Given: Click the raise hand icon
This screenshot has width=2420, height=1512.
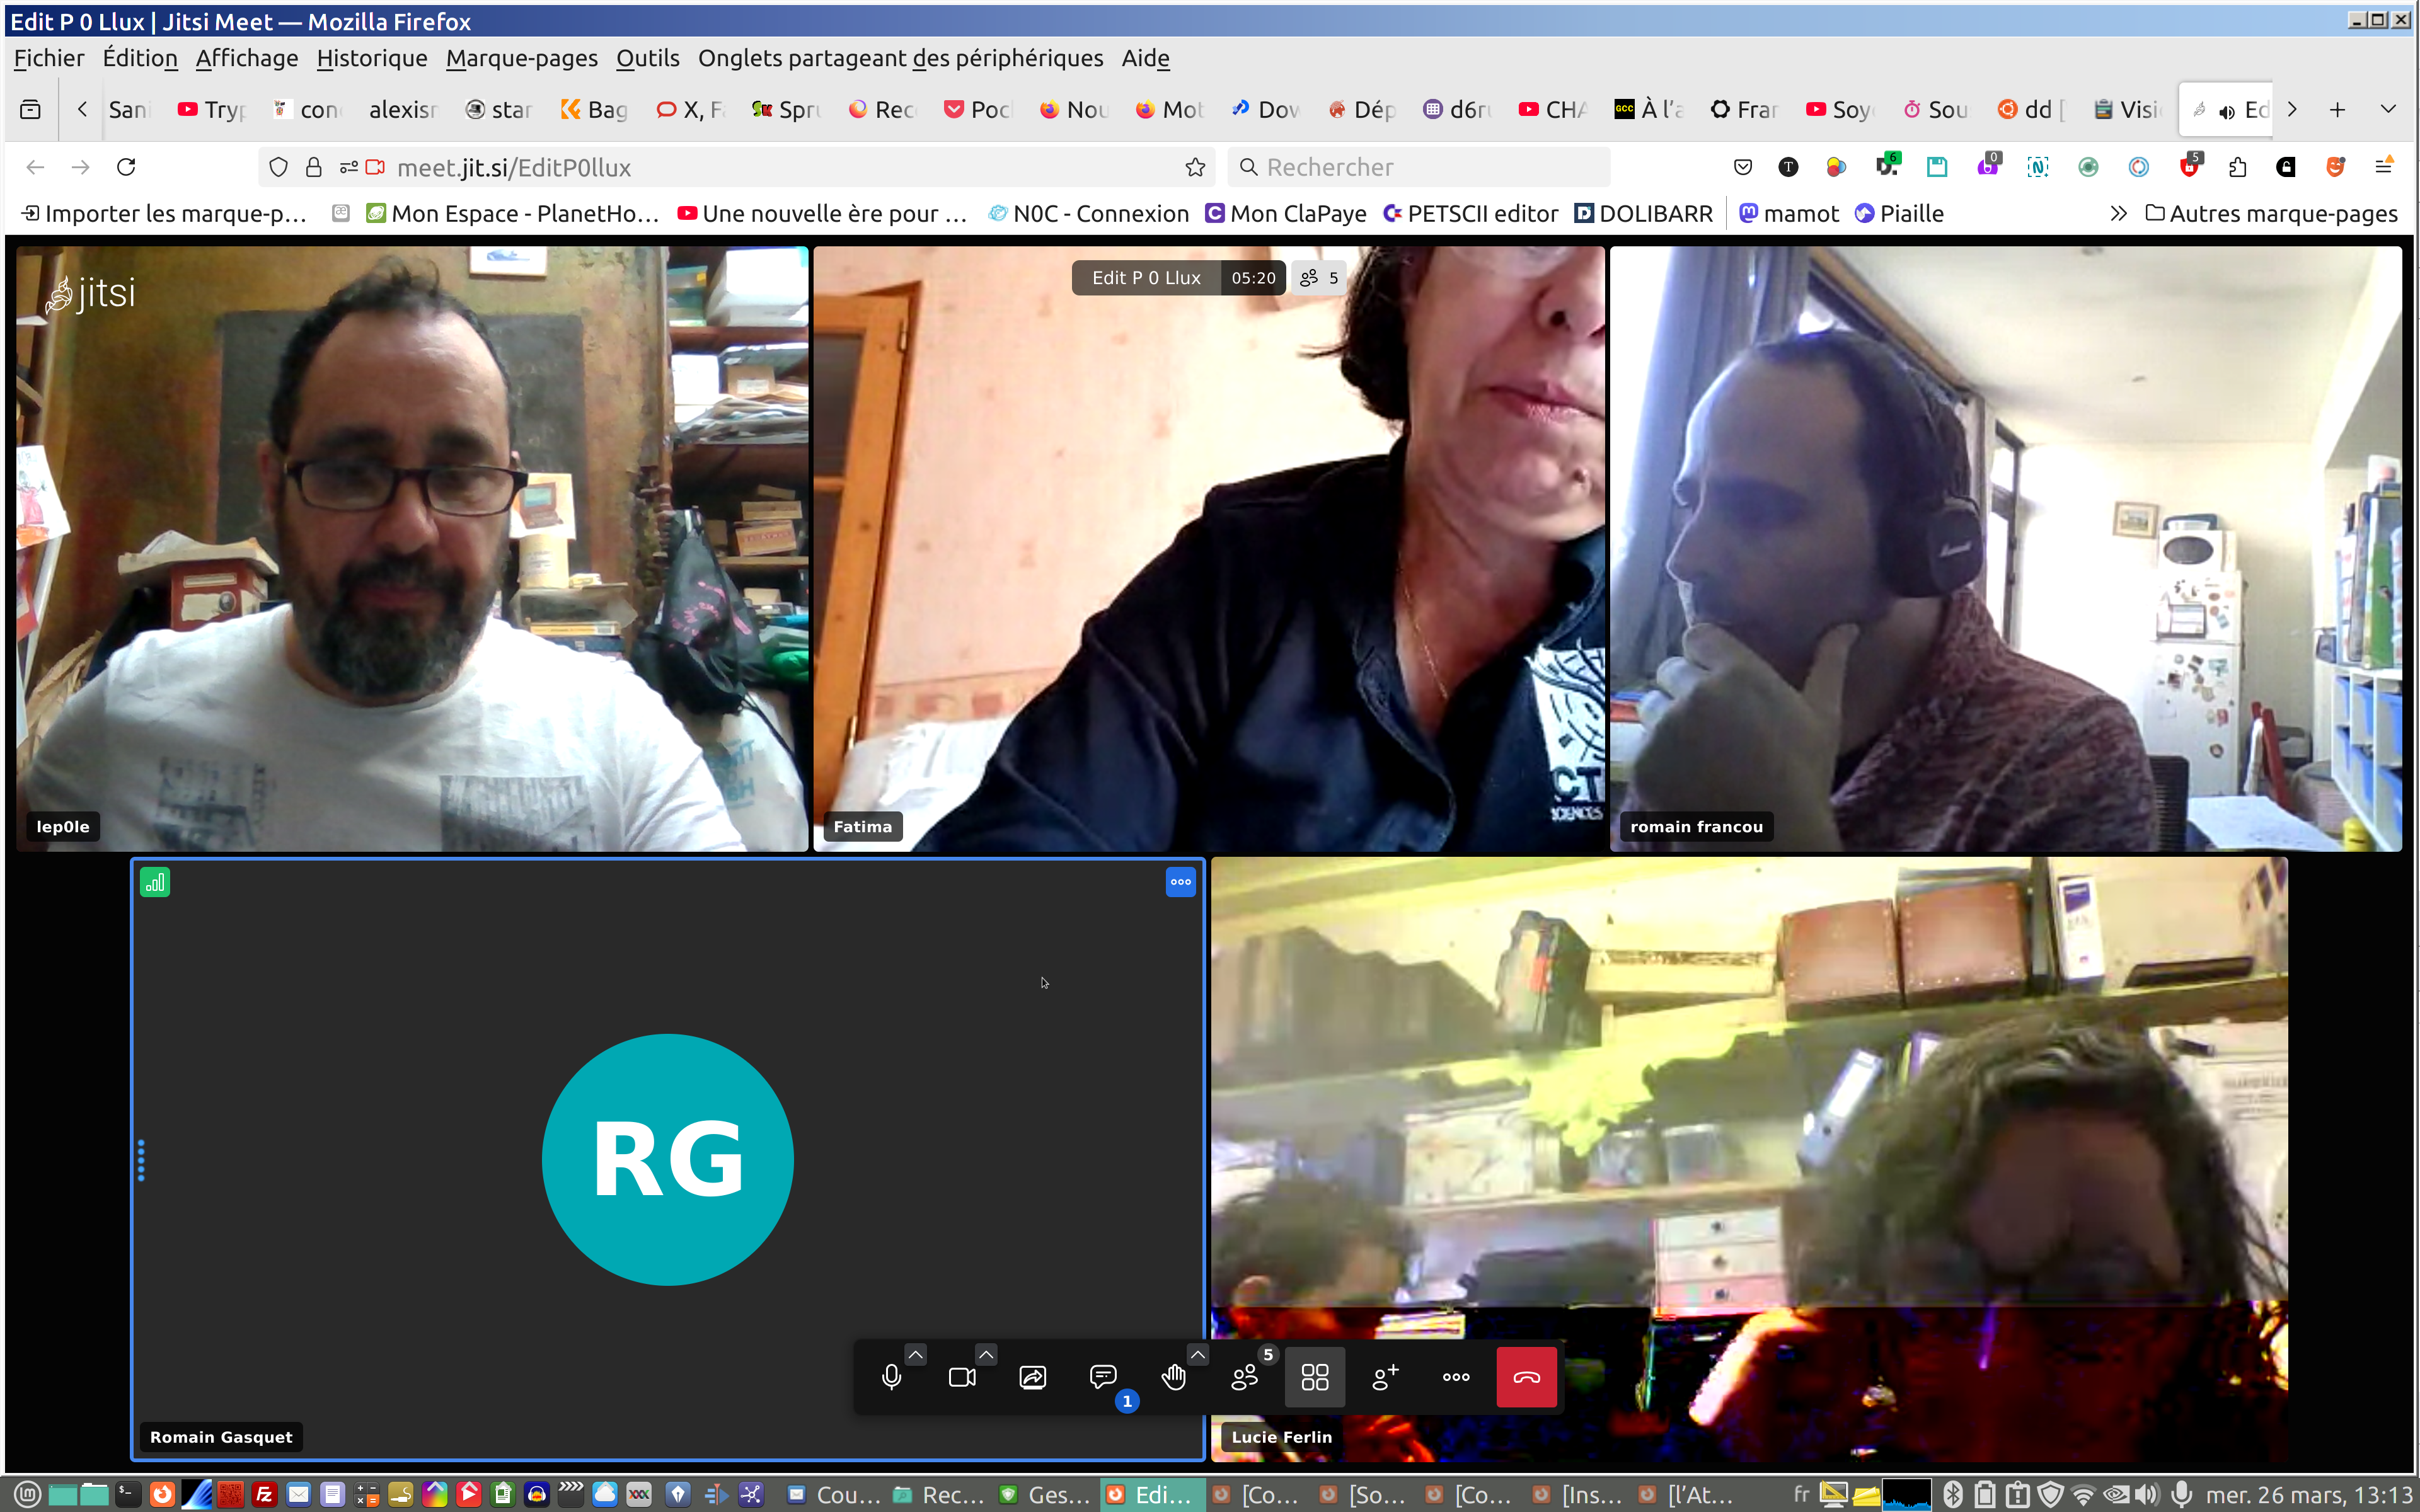Looking at the screenshot, I should click(1173, 1377).
